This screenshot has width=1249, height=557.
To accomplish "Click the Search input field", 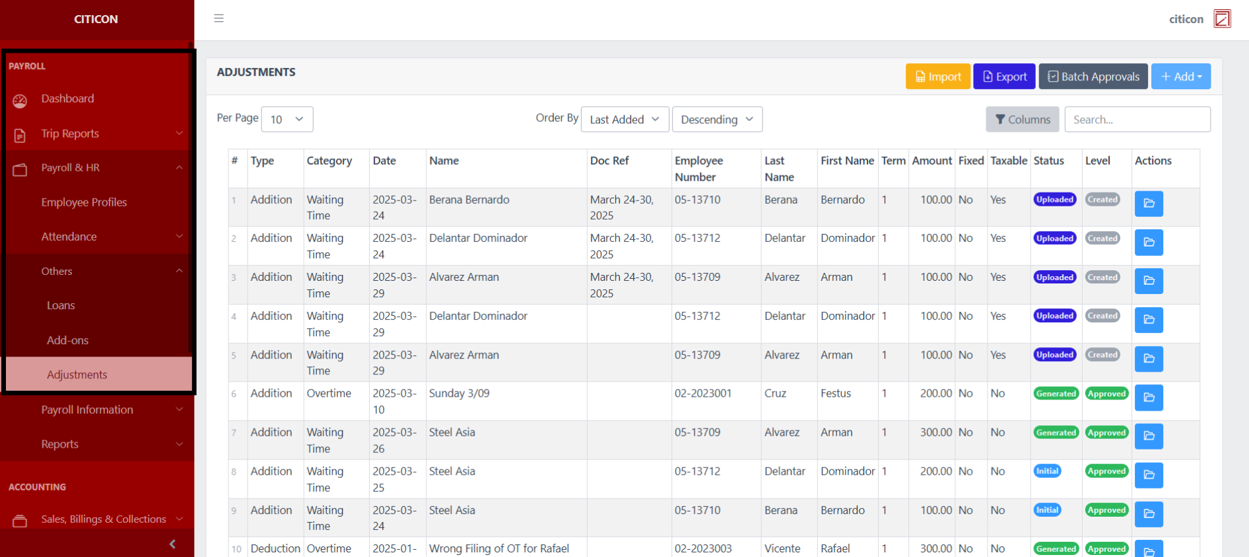I will pyautogui.click(x=1137, y=119).
